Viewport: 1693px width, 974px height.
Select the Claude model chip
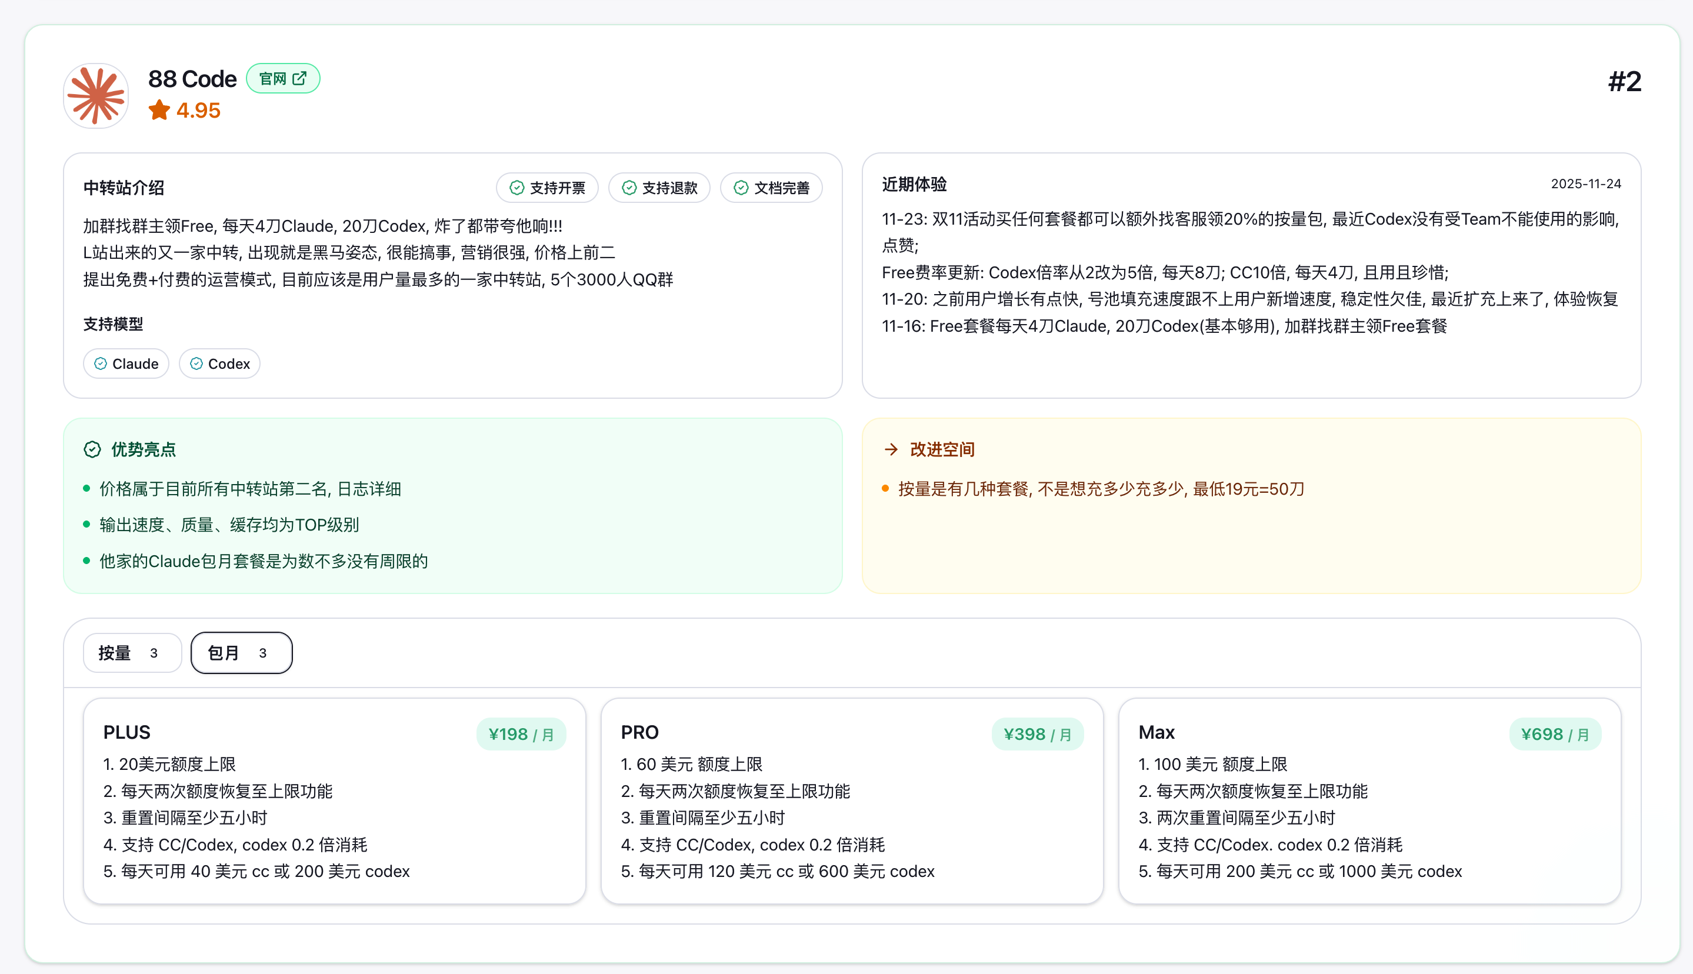(126, 364)
